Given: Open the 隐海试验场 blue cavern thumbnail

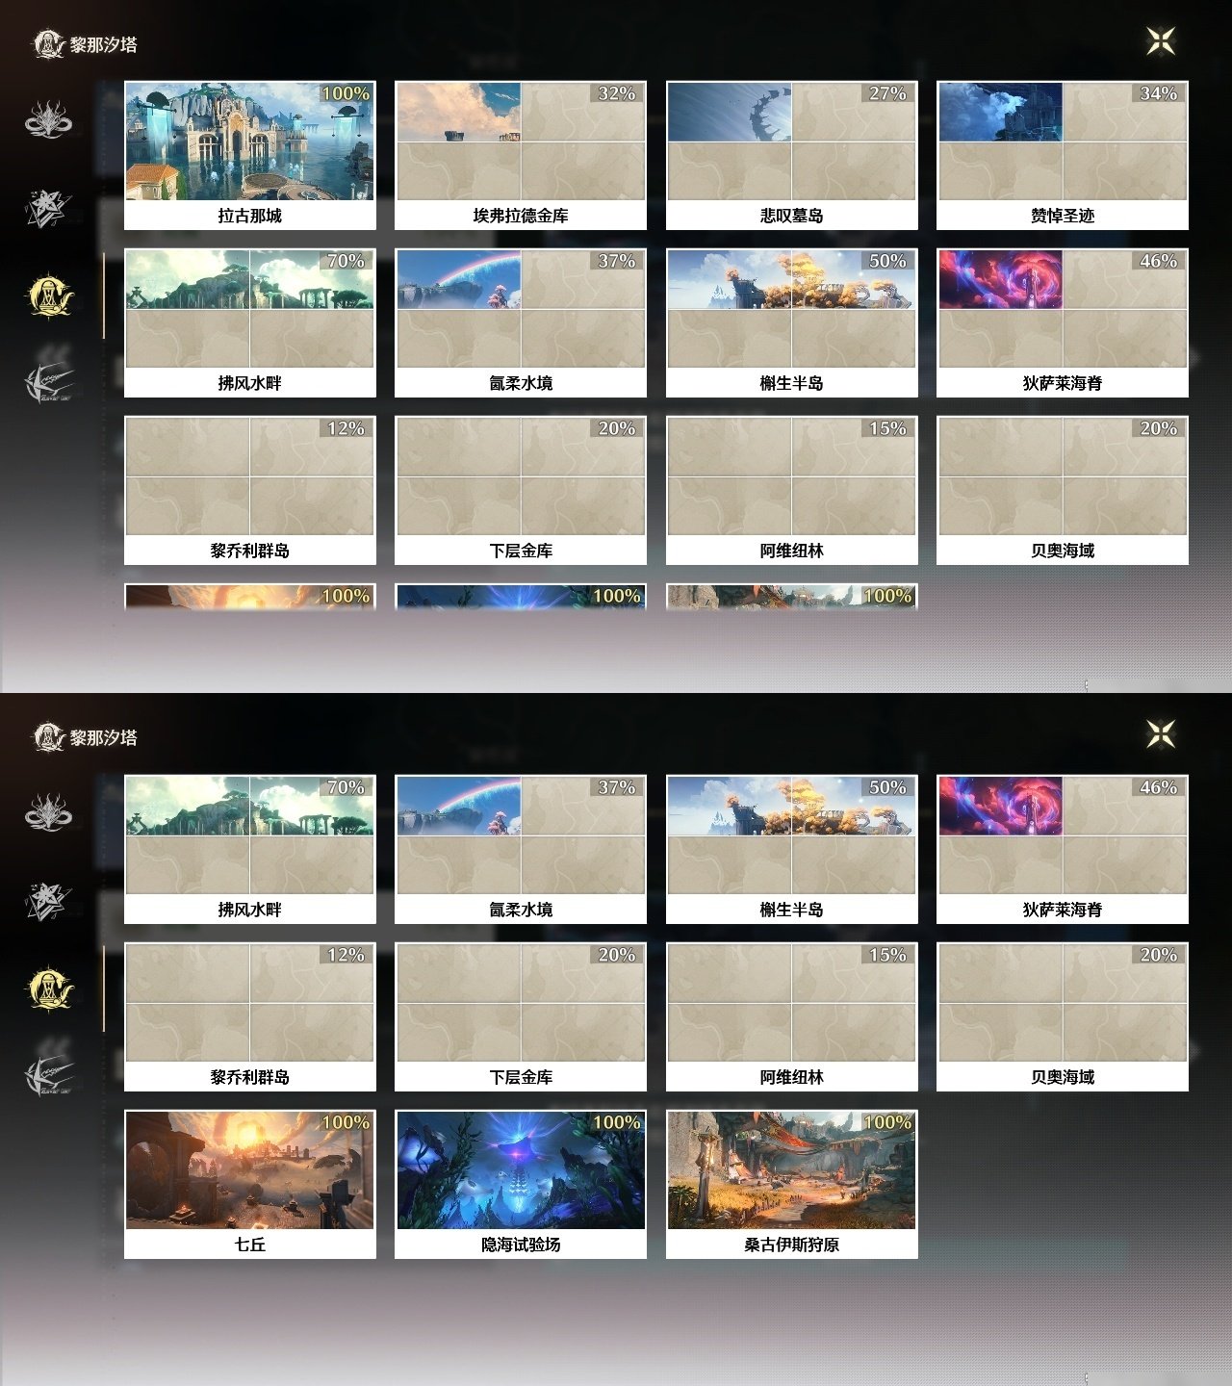Looking at the screenshot, I should 521,1170.
